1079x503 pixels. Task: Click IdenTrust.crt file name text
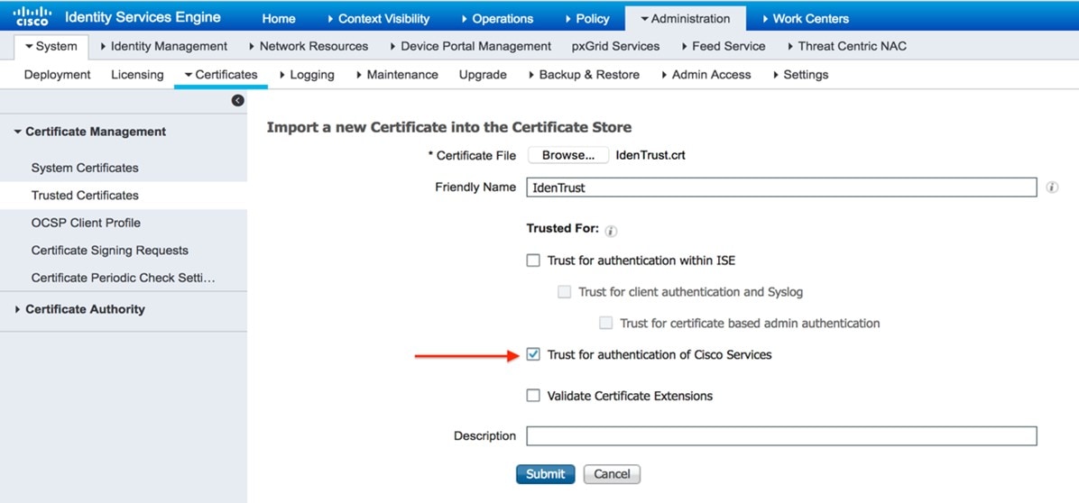[650, 155]
